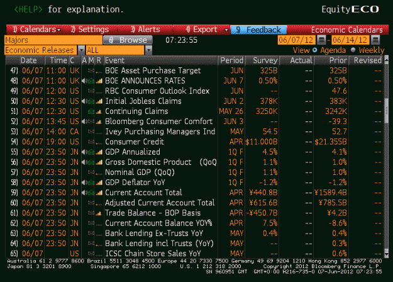393x282 pixels.
Task: Open calendar picker for start date
Action: (321, 40)
